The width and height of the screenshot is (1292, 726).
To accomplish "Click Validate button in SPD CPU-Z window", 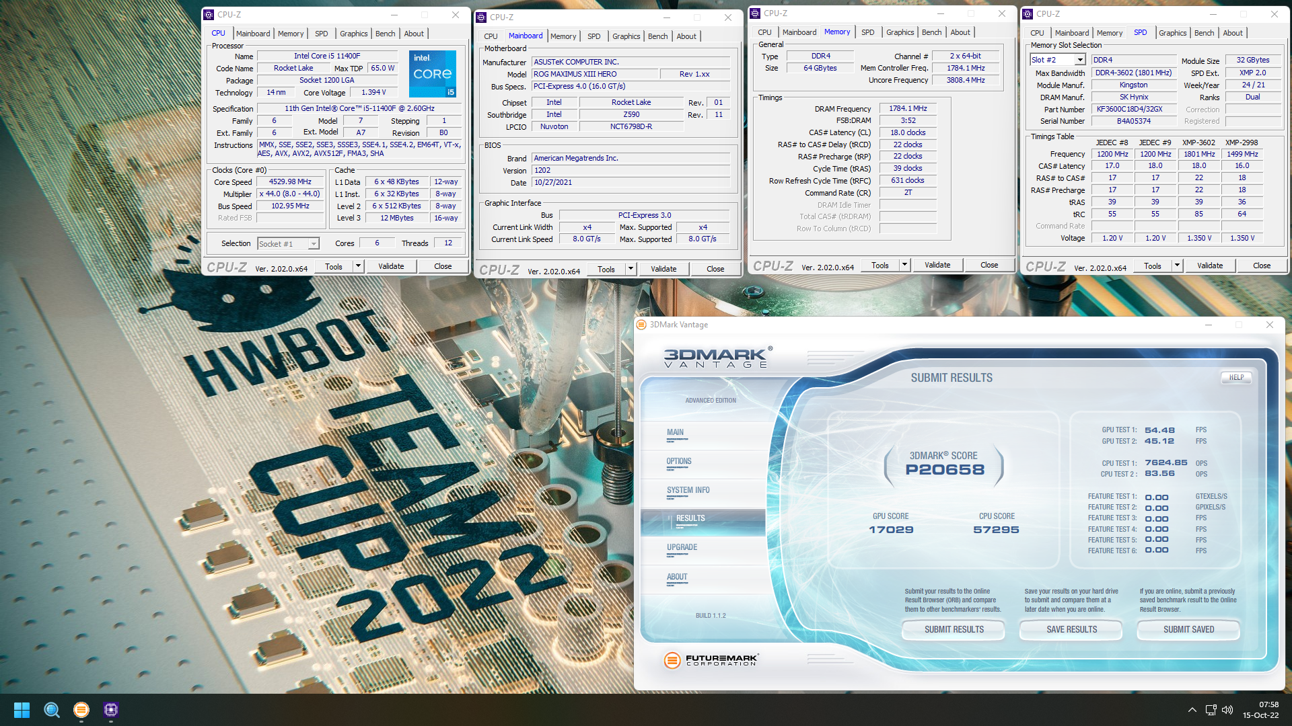I will 1209,266.
